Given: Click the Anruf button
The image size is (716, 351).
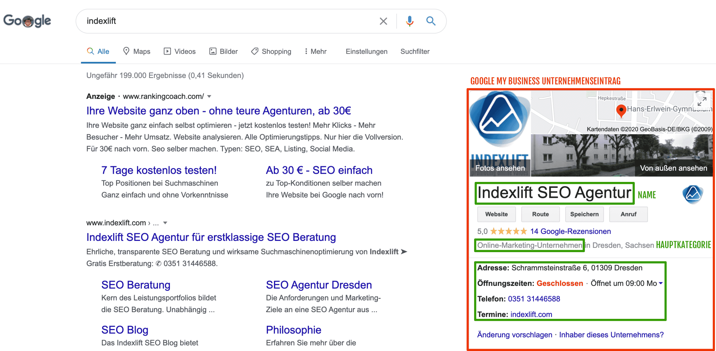Looking at the screenshot, I should [x=628, y=214].
